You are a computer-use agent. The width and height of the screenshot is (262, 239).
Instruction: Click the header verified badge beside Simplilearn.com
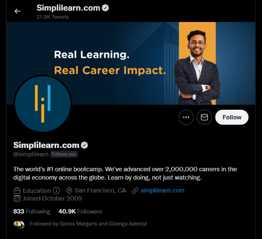pyautogui.click(x=105, y=8)
